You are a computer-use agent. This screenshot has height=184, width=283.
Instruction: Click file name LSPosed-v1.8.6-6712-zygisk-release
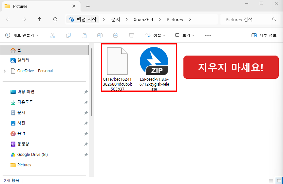click(154, 84)
